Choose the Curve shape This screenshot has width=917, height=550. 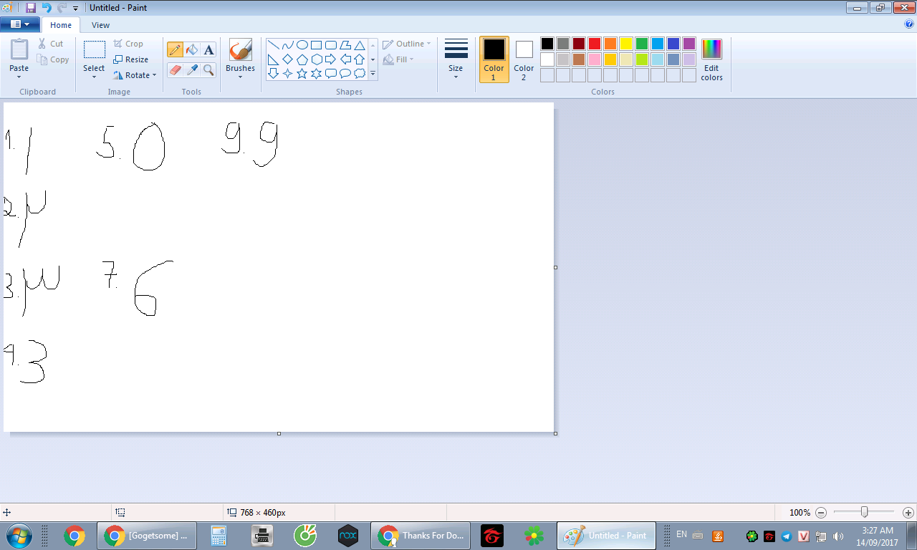(287, 45)
